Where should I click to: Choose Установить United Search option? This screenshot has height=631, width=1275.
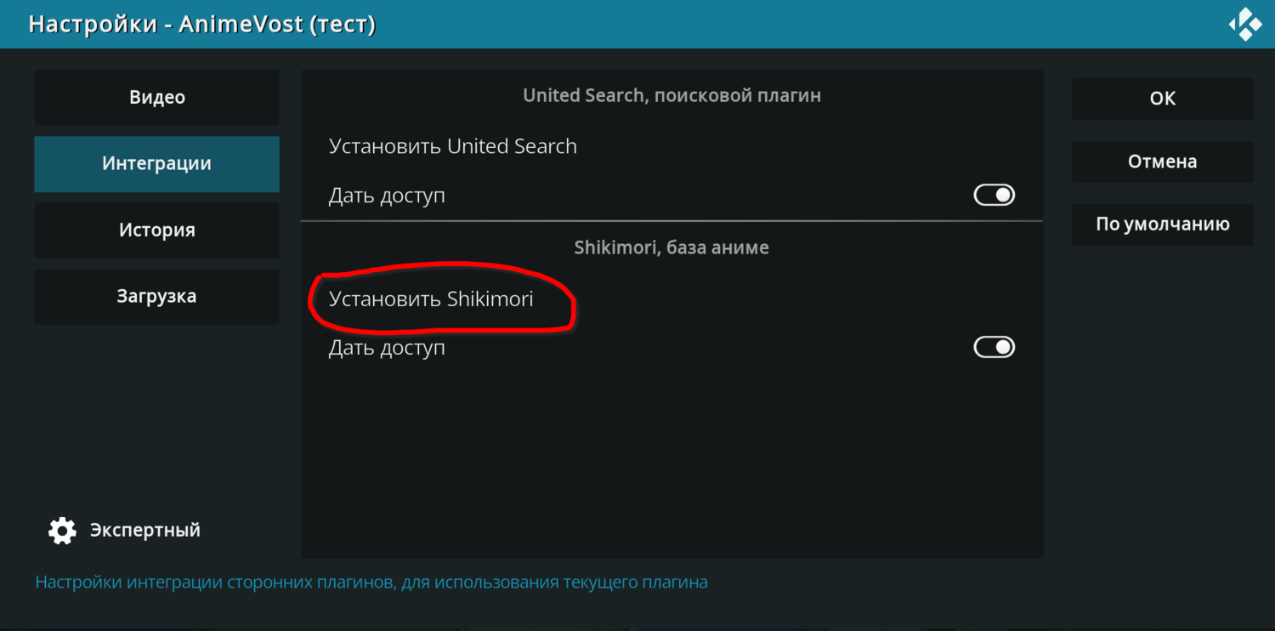672,146
